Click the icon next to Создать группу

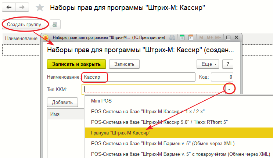coord(55,25)
